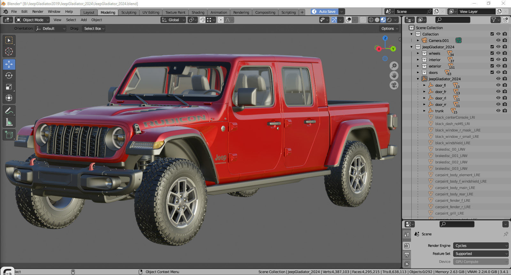Open the Options dropdown in viewport
The image size is (511, 275).
(x=390, y=28)
